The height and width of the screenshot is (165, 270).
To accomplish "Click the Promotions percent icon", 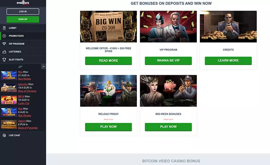I will 4,36.
